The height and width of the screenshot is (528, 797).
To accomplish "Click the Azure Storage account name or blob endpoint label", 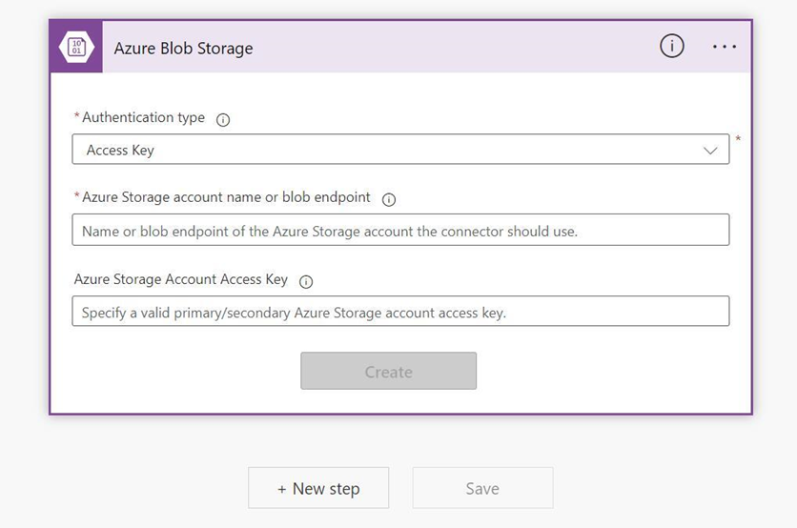I will tap(226, 197).
